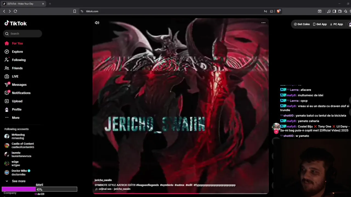Click the TikTok logo

pos(16,23)
